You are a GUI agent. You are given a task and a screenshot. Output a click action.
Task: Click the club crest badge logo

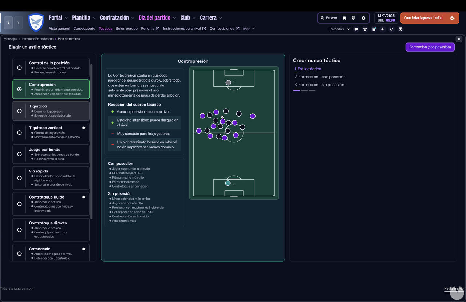[x=36, y=23]
